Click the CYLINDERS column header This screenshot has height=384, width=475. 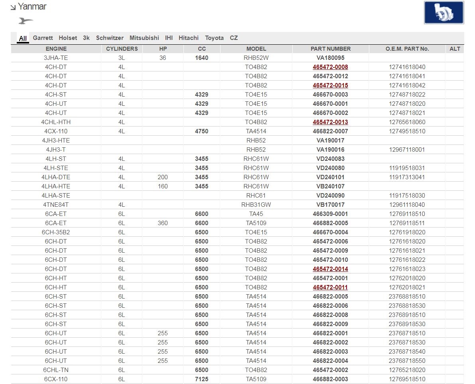point(122,49)
